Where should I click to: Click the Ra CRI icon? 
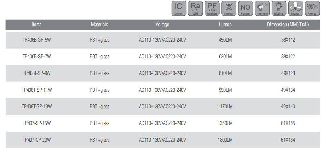195,8
